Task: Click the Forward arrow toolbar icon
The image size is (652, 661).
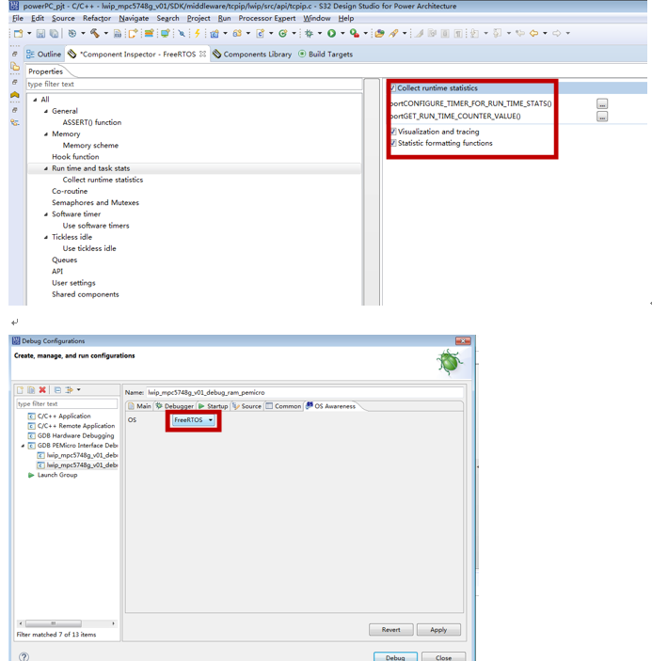Action: [x=557, y=33]
